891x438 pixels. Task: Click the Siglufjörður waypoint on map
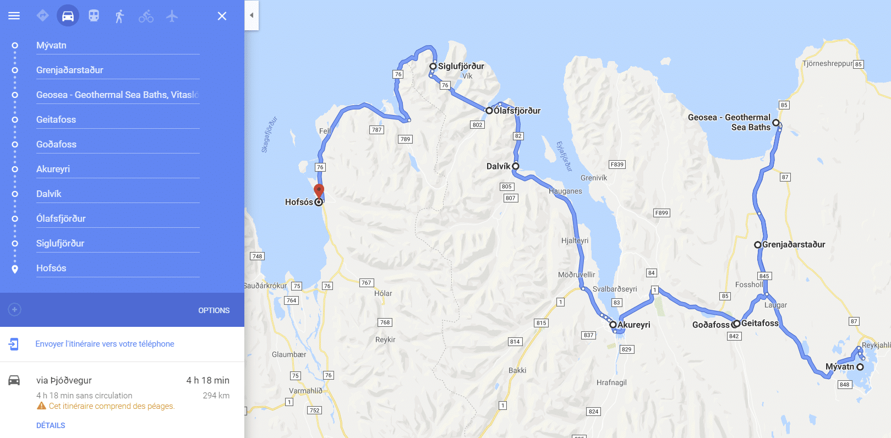click(433, 66)
